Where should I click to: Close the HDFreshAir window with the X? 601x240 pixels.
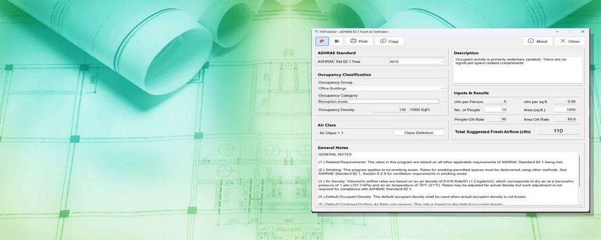click(x=582, y=32)
